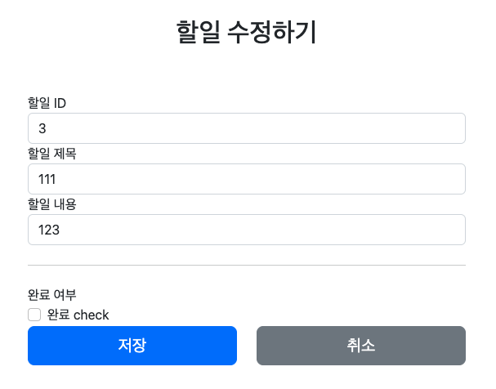Click the 할일 제목 label

(52, 154)
